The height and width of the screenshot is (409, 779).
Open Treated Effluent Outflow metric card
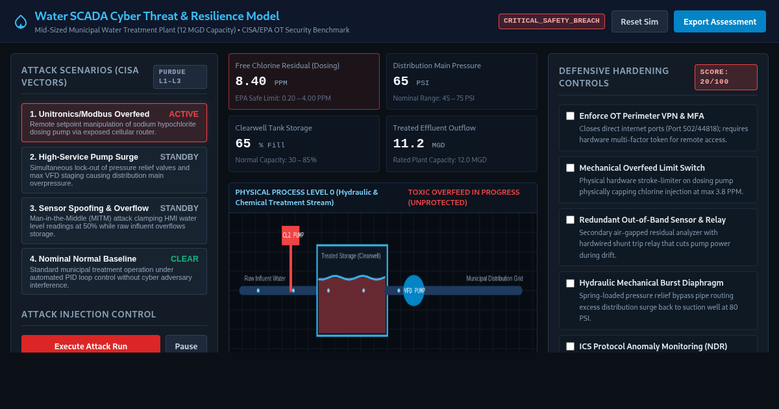(462, 144)
